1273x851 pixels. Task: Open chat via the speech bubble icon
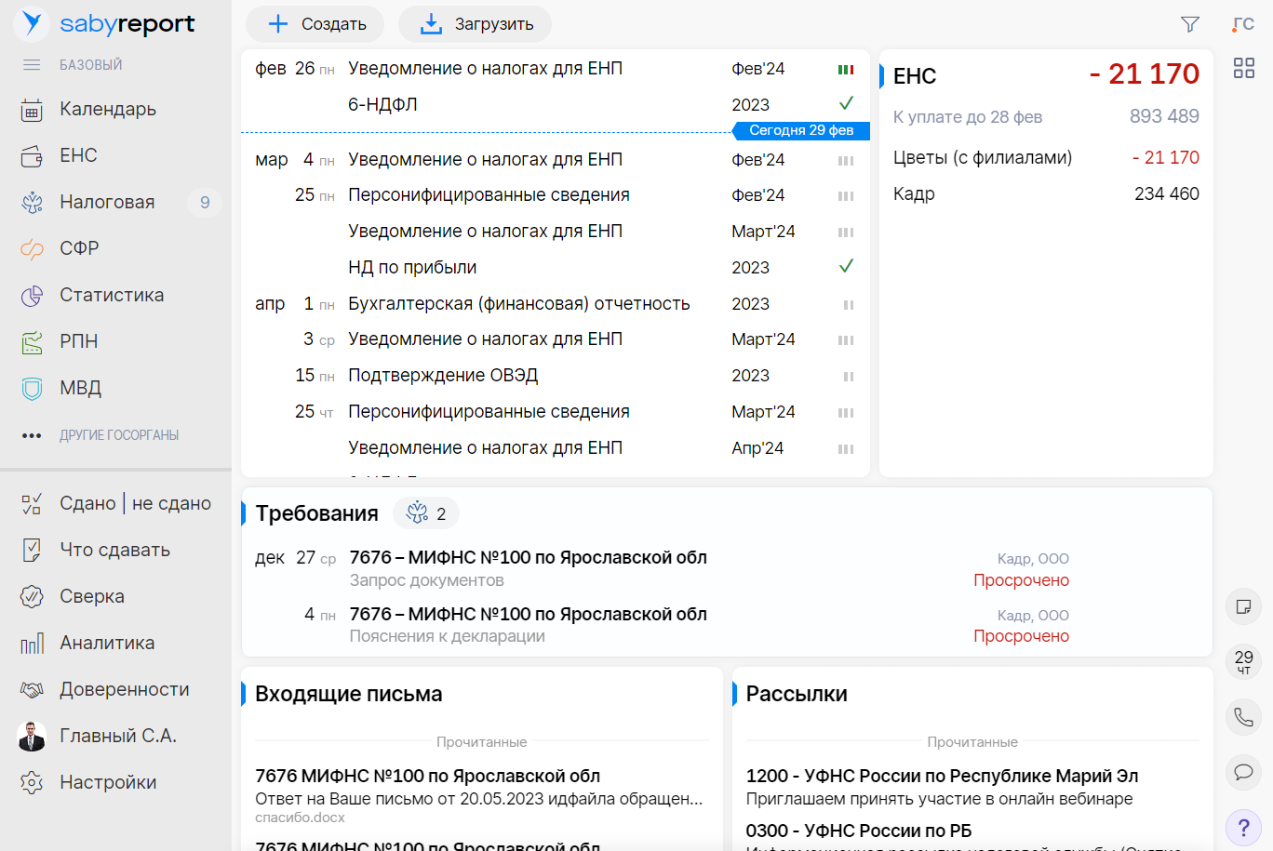point(1243,772)
